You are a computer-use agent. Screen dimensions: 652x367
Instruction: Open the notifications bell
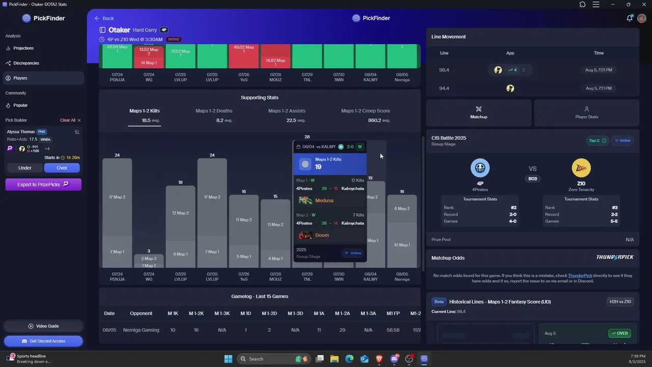click(630, 18)
